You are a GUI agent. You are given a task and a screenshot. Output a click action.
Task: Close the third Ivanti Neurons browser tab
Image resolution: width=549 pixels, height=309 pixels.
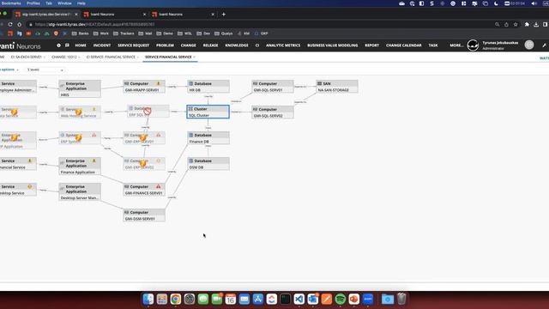tap(213, 15)
